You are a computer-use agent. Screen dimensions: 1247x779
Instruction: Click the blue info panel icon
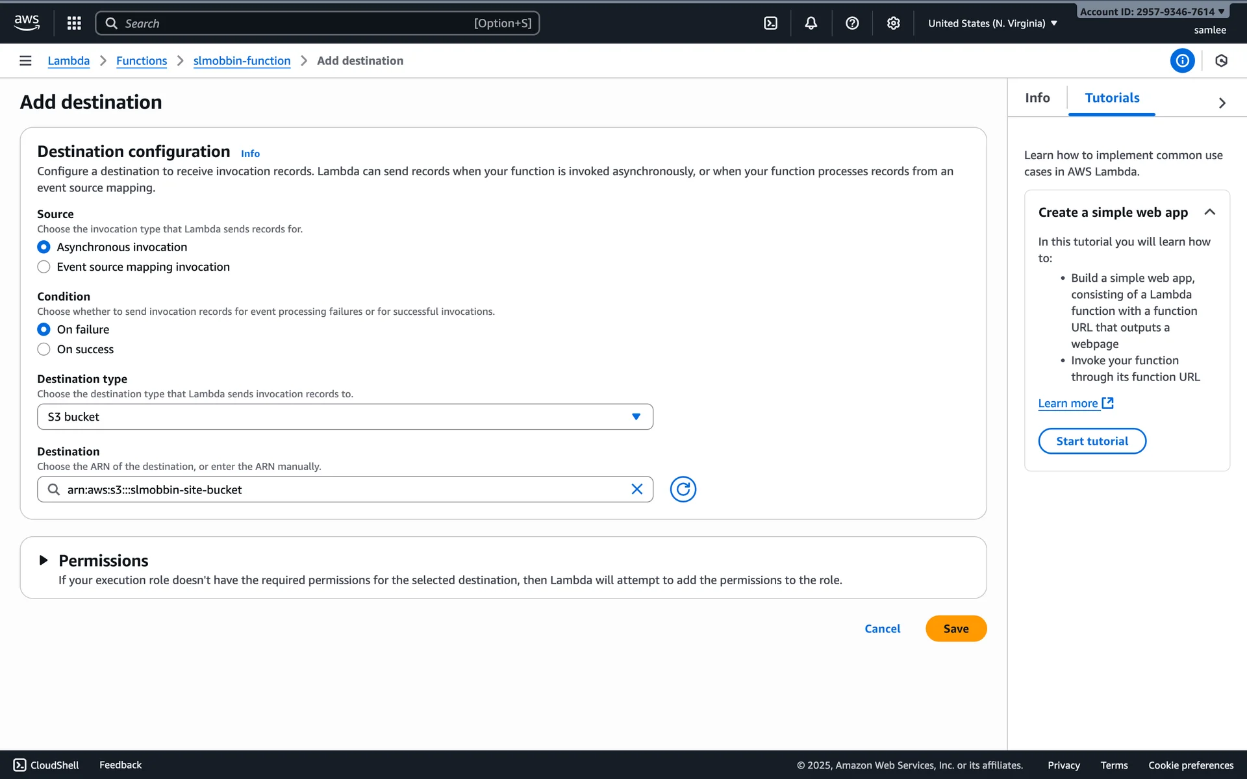click(1182, 61)
